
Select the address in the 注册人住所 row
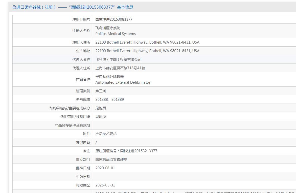pos(147,42)
